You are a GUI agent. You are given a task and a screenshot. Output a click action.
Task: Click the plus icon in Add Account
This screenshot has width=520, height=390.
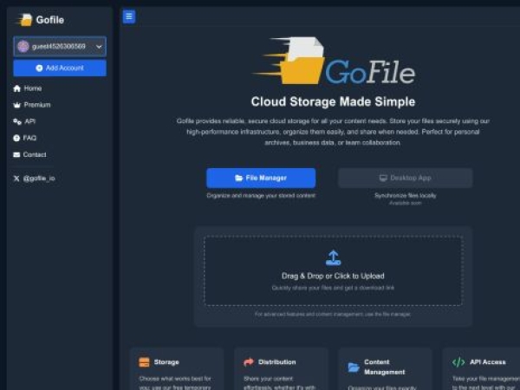pos(39,68)
